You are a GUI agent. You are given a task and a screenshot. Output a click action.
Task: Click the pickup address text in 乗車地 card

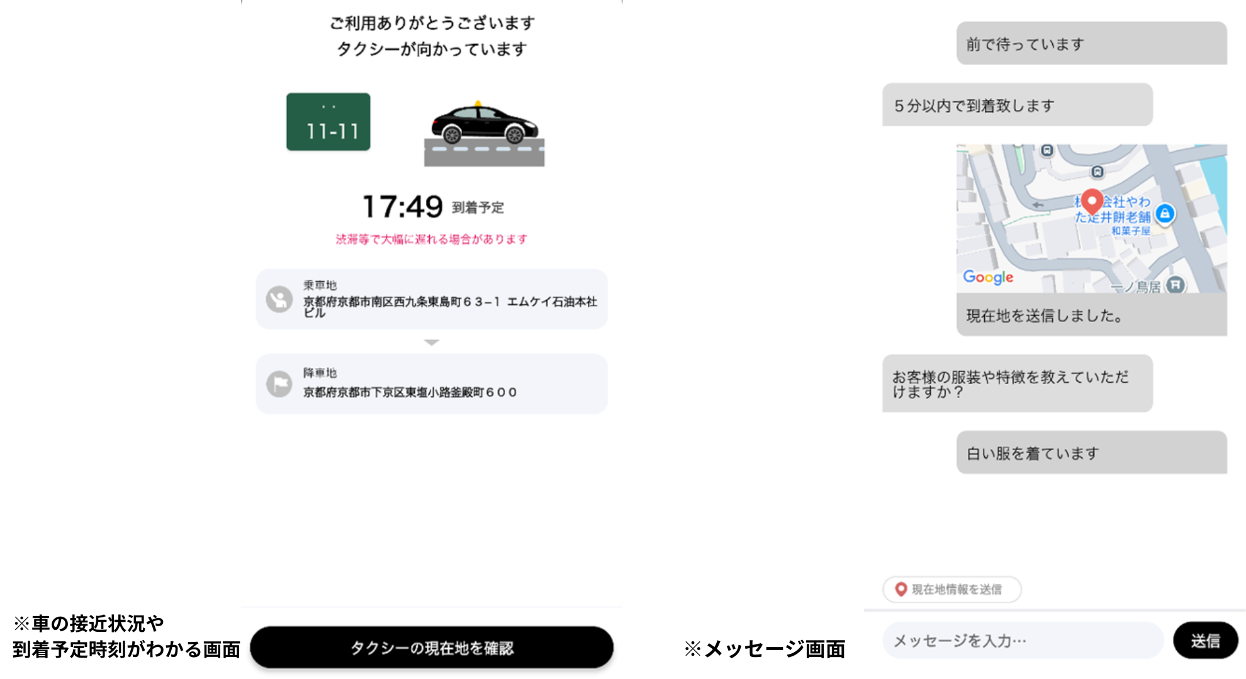(449, 306)
